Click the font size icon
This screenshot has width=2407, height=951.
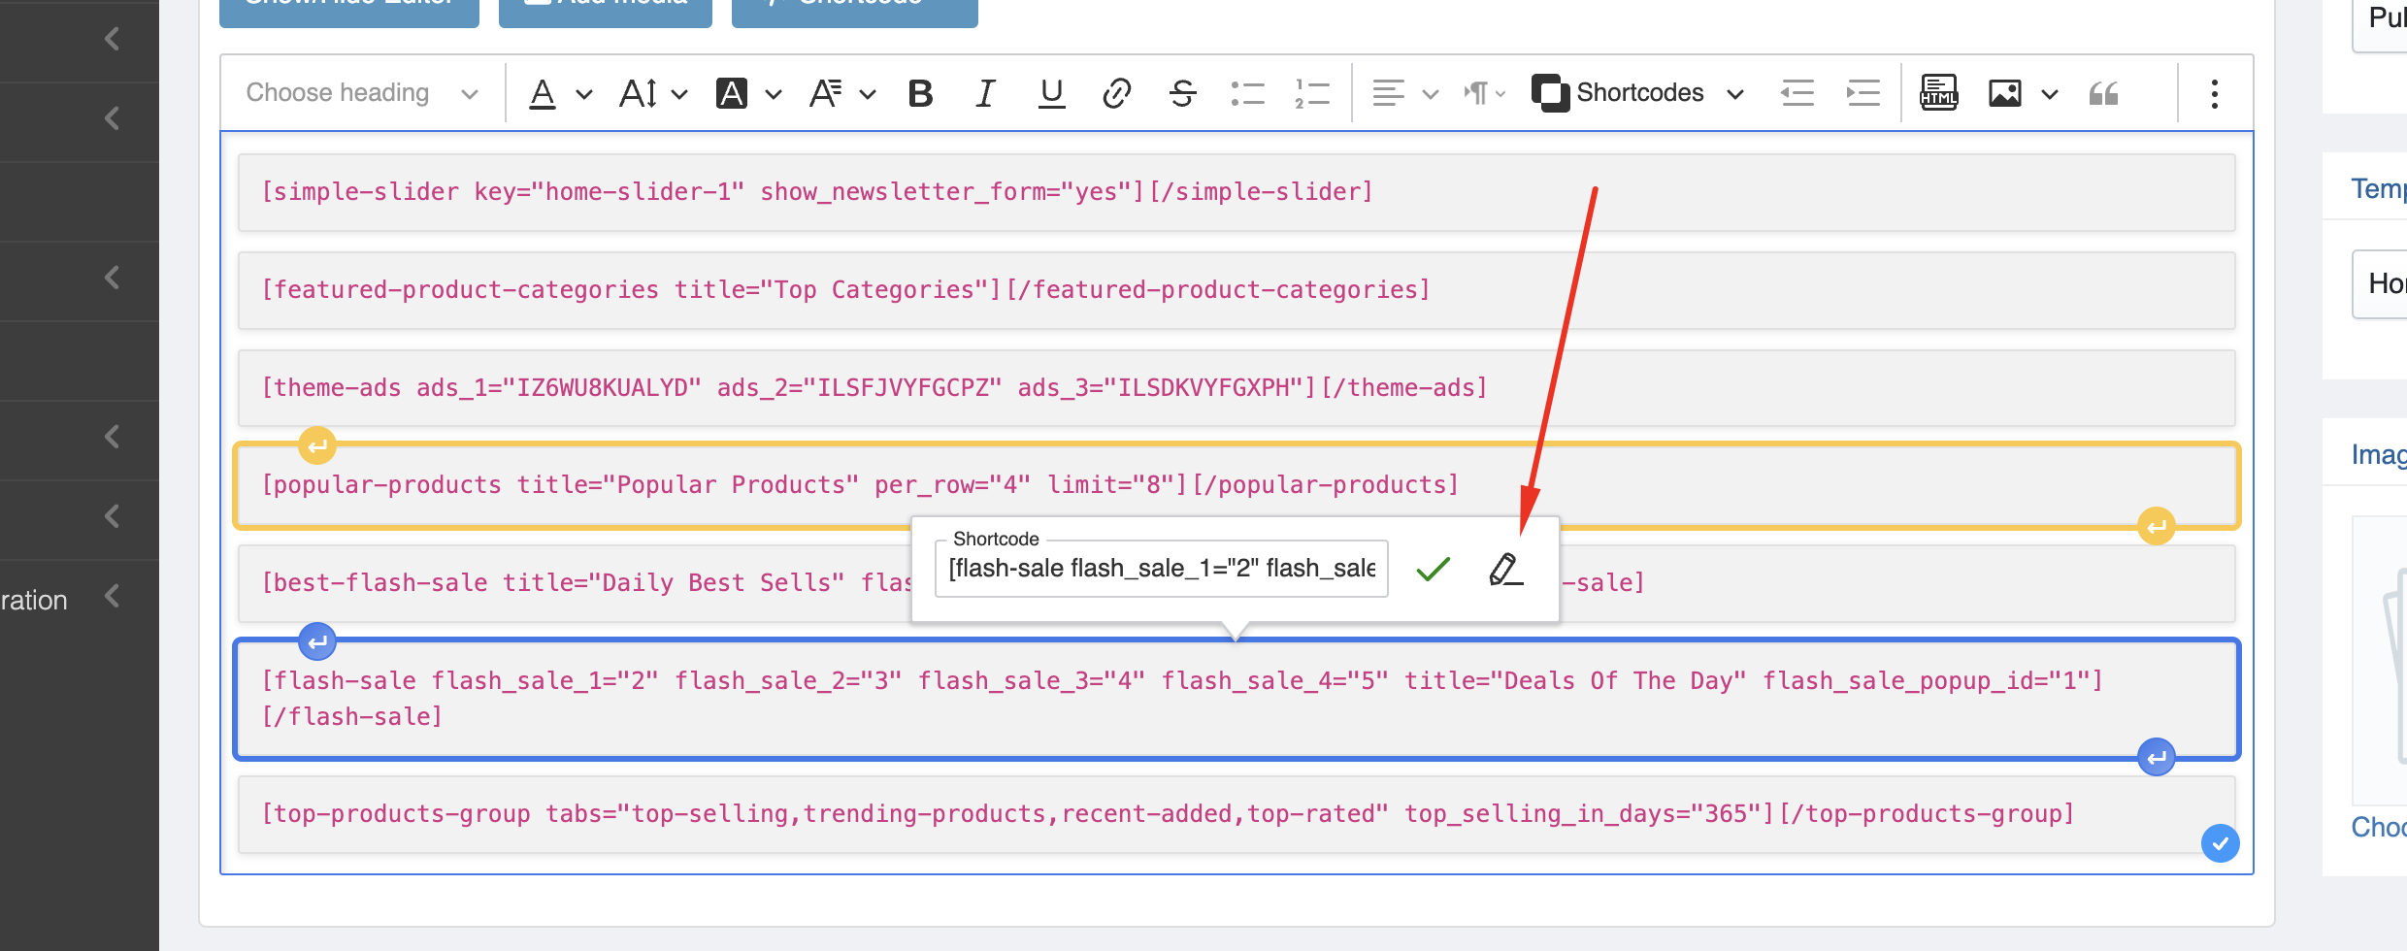coord(638,93)
